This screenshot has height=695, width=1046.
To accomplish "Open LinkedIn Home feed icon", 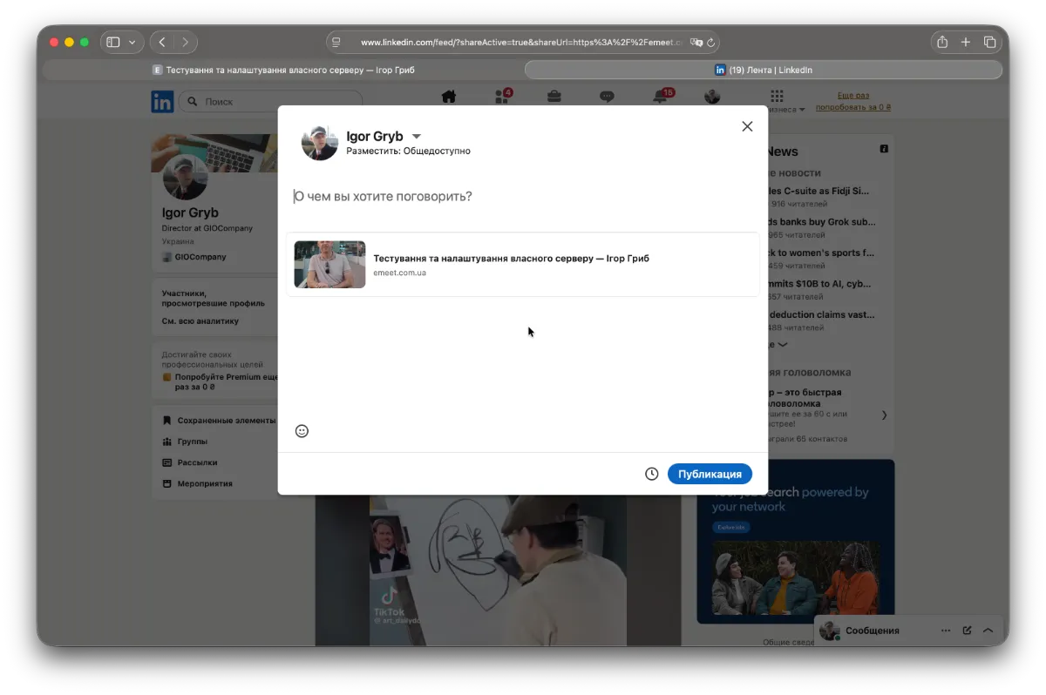I will tap(449, 97).
